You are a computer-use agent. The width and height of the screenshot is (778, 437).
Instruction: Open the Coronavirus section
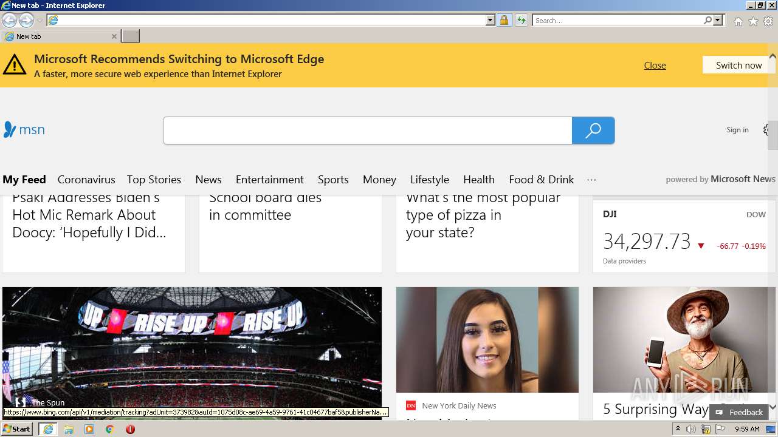point(86,180)
